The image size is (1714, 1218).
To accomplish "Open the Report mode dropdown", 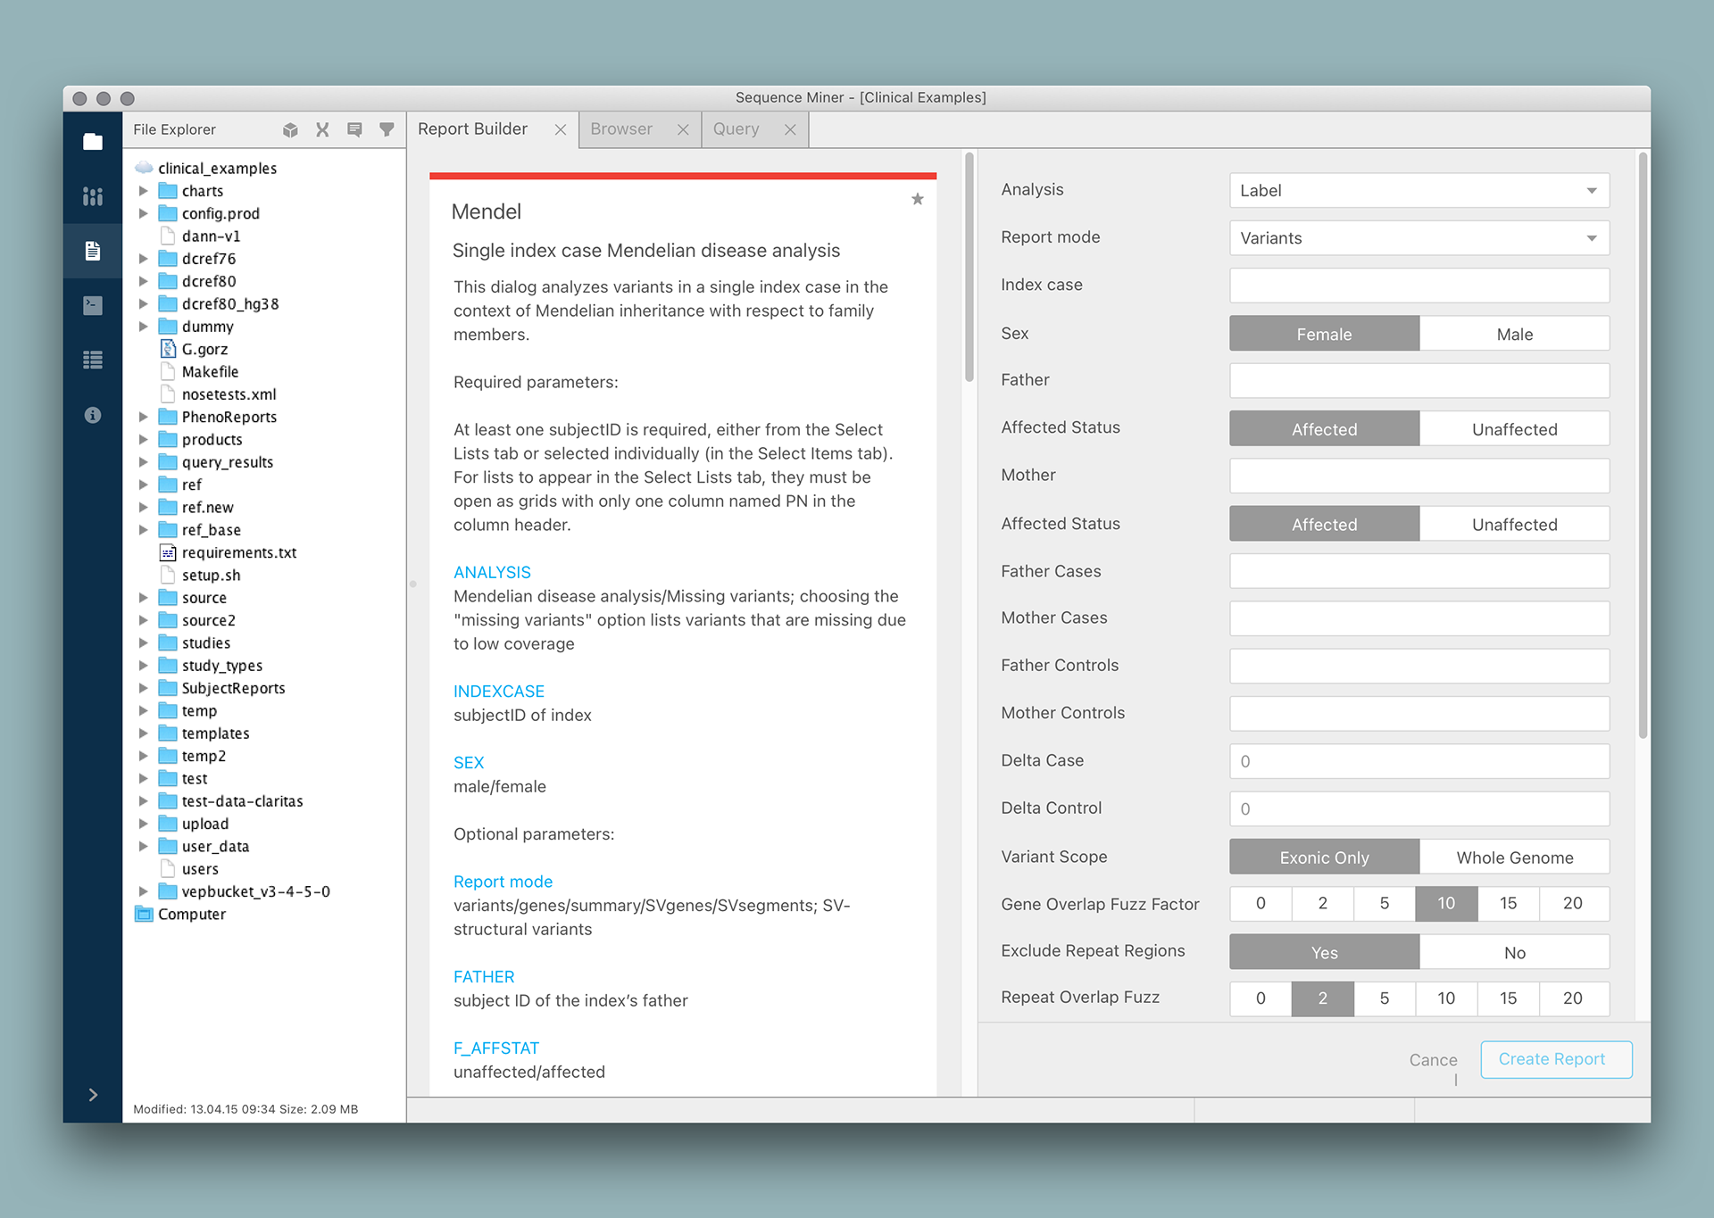I will pos(1419,238).
